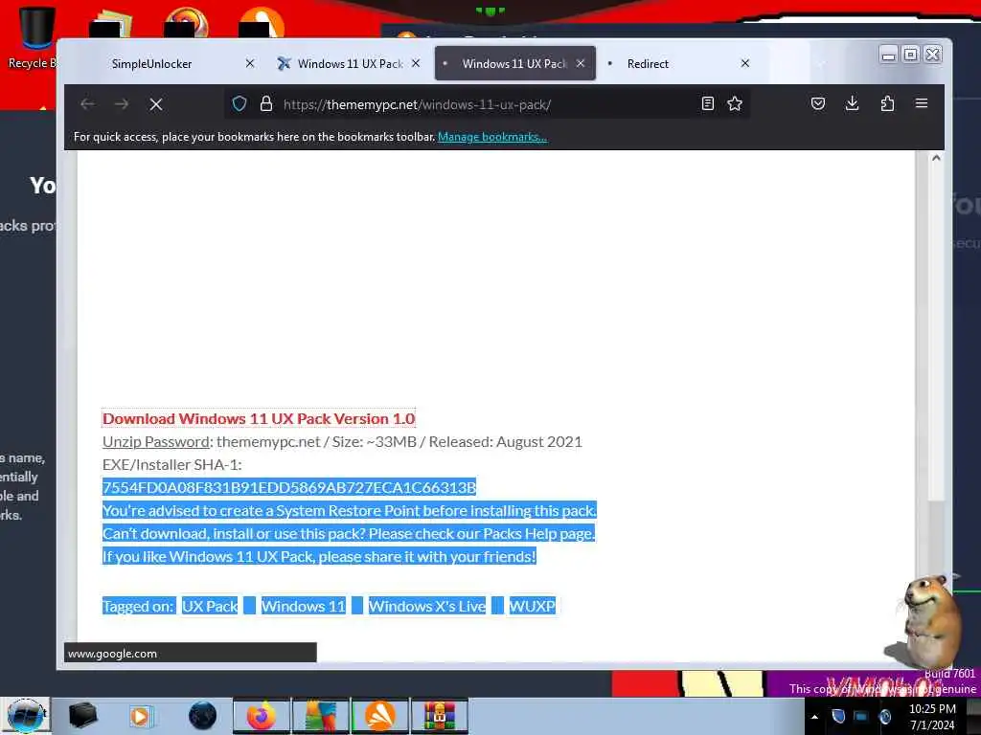Click the round blue tray icon by the clock
Viewport: 981px width, 735px height.
[x=885, y=716]
